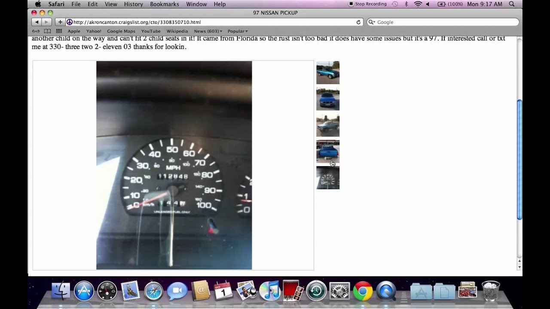Click the page's vertical scrollbar thumb

pos(519,160)
